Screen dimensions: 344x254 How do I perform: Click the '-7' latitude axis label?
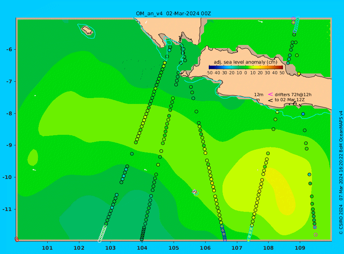click(x=9, y=82)
